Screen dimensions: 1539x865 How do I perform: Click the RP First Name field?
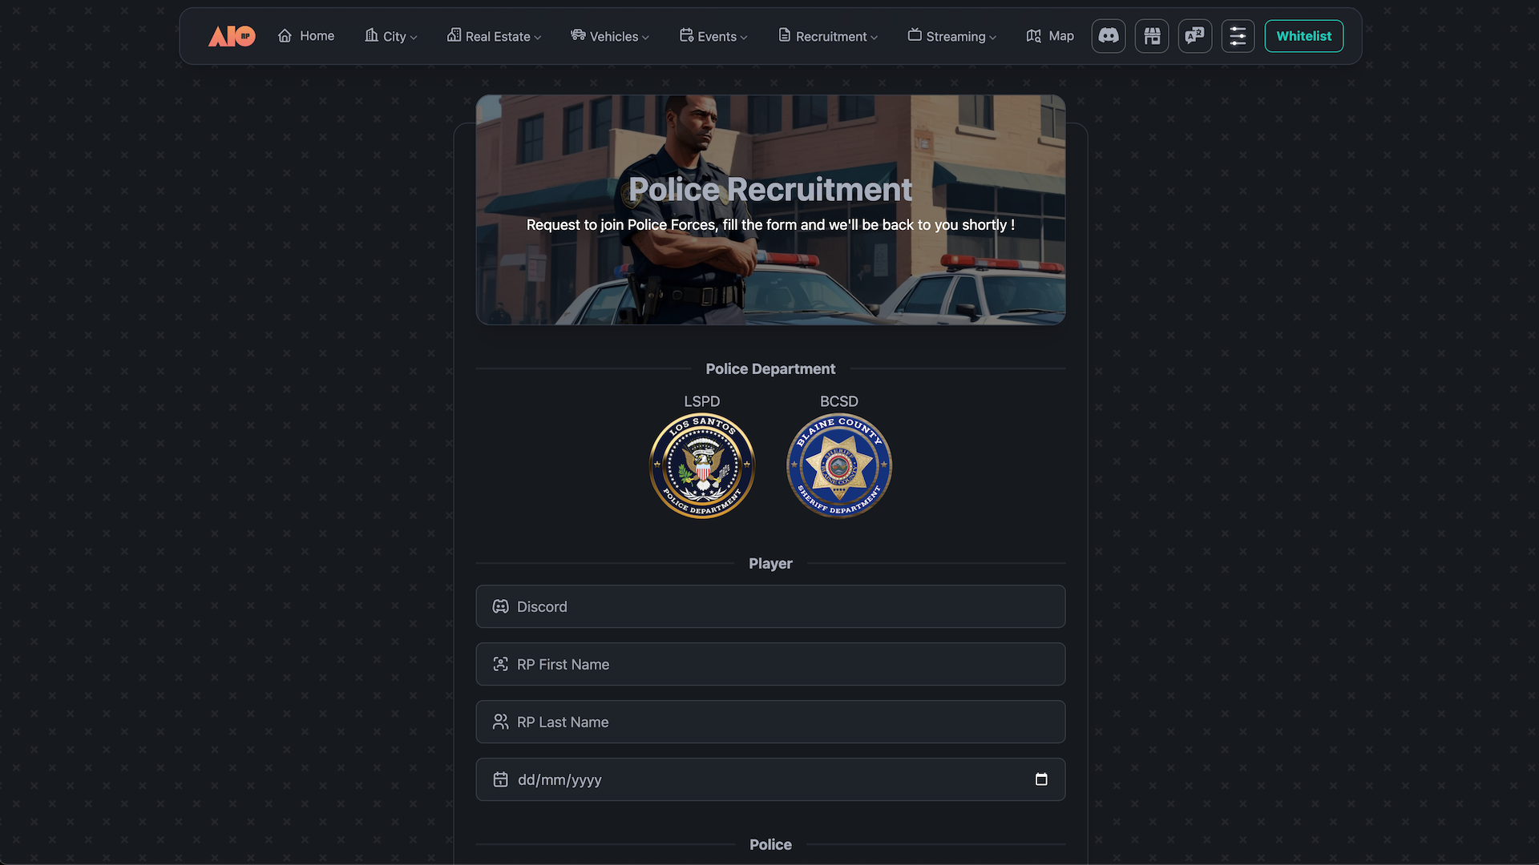tap(770, 664)
